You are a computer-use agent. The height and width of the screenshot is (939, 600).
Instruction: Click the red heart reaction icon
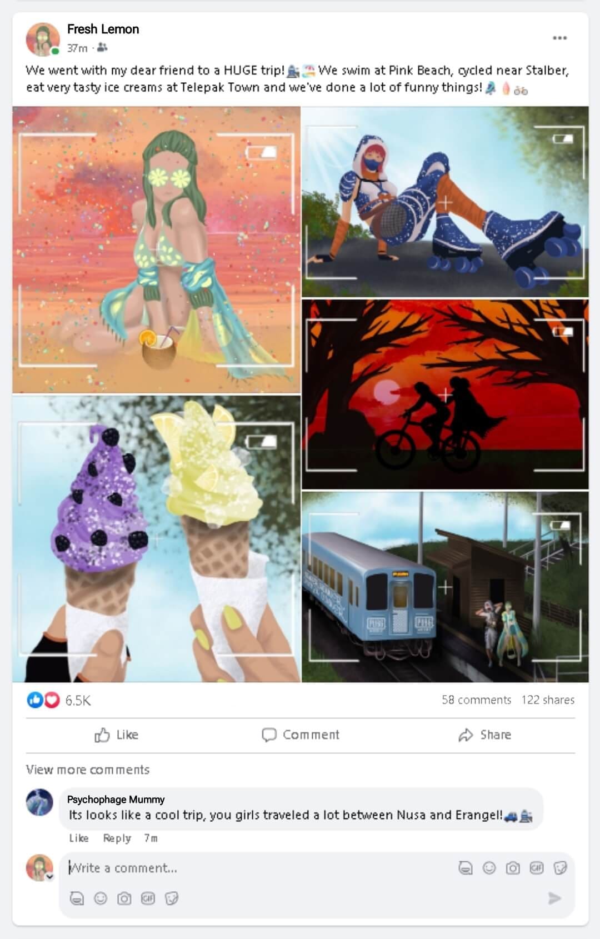point(52,700)
